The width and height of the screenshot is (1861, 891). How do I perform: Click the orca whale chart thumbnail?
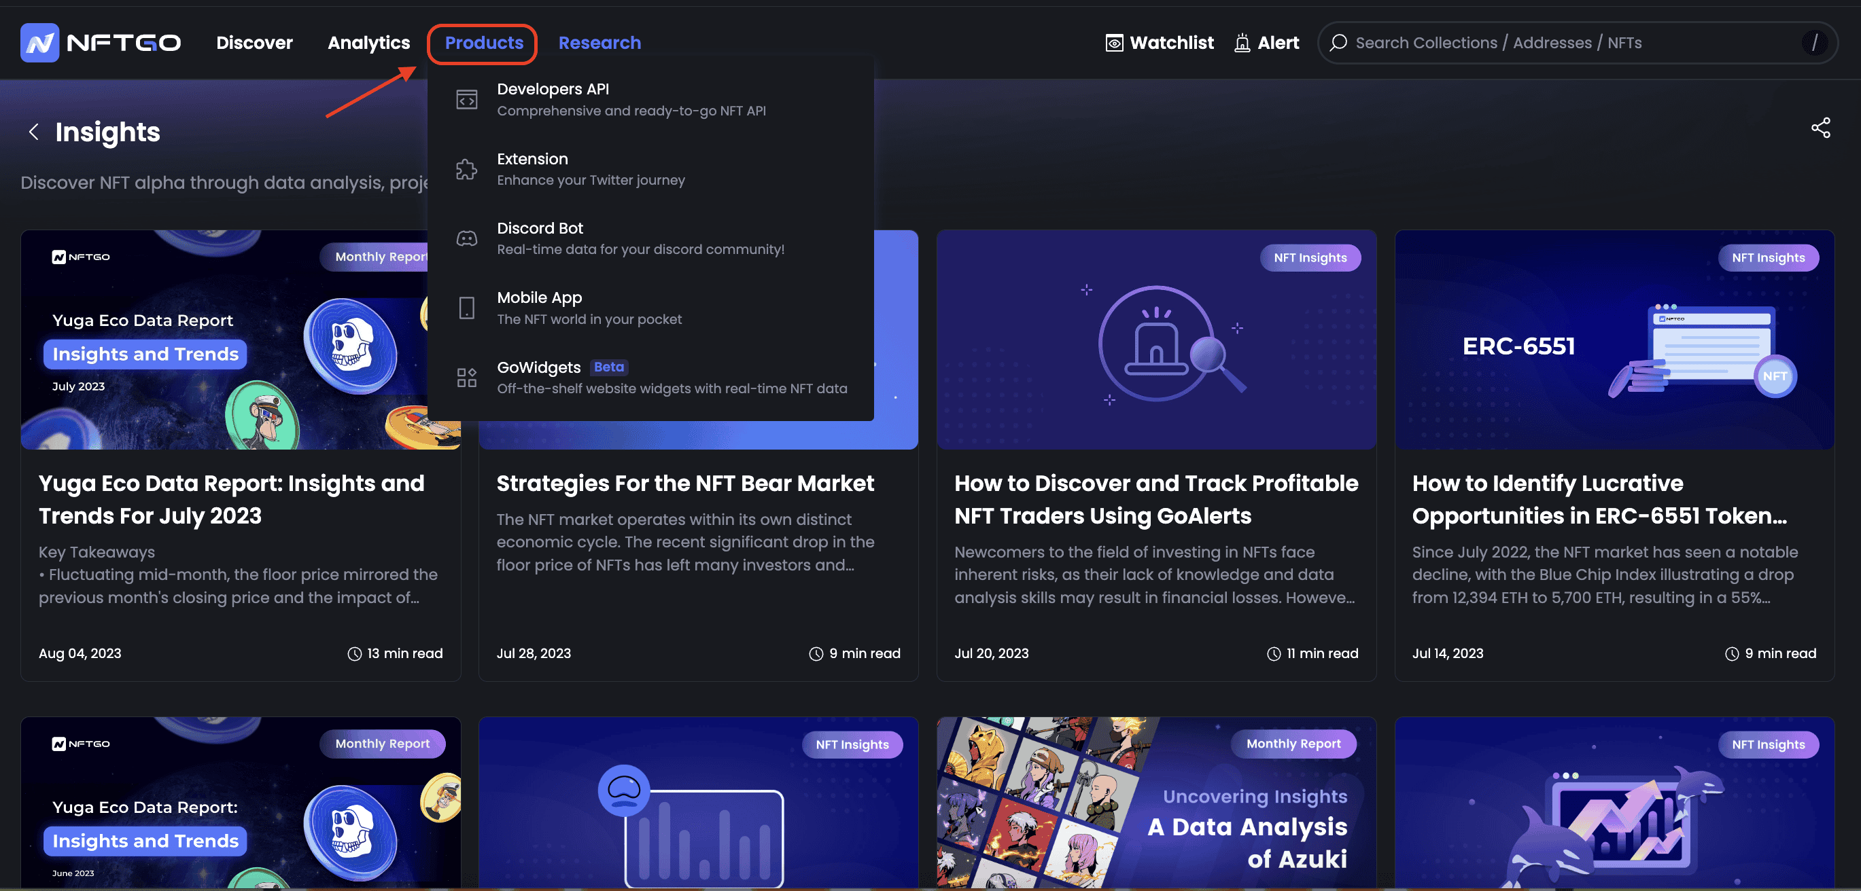[x=1614, y=802]
